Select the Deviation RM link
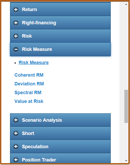Screen dimensions: 130x165 [29, 84]
